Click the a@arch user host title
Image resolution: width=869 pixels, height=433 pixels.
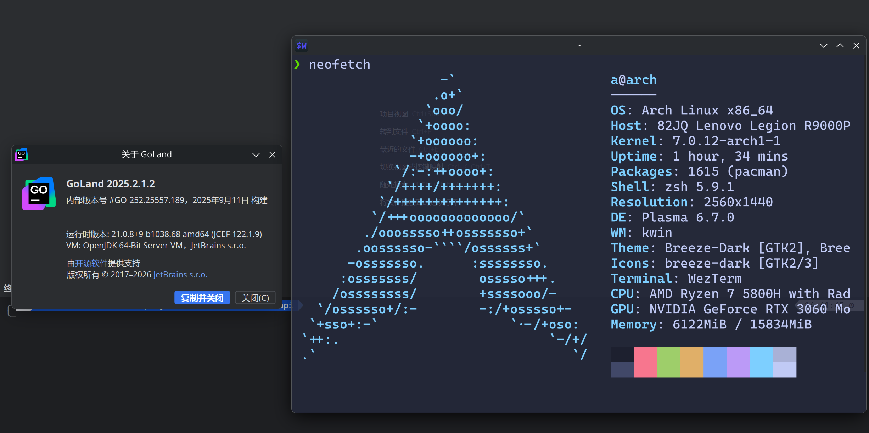click(634, 80)
